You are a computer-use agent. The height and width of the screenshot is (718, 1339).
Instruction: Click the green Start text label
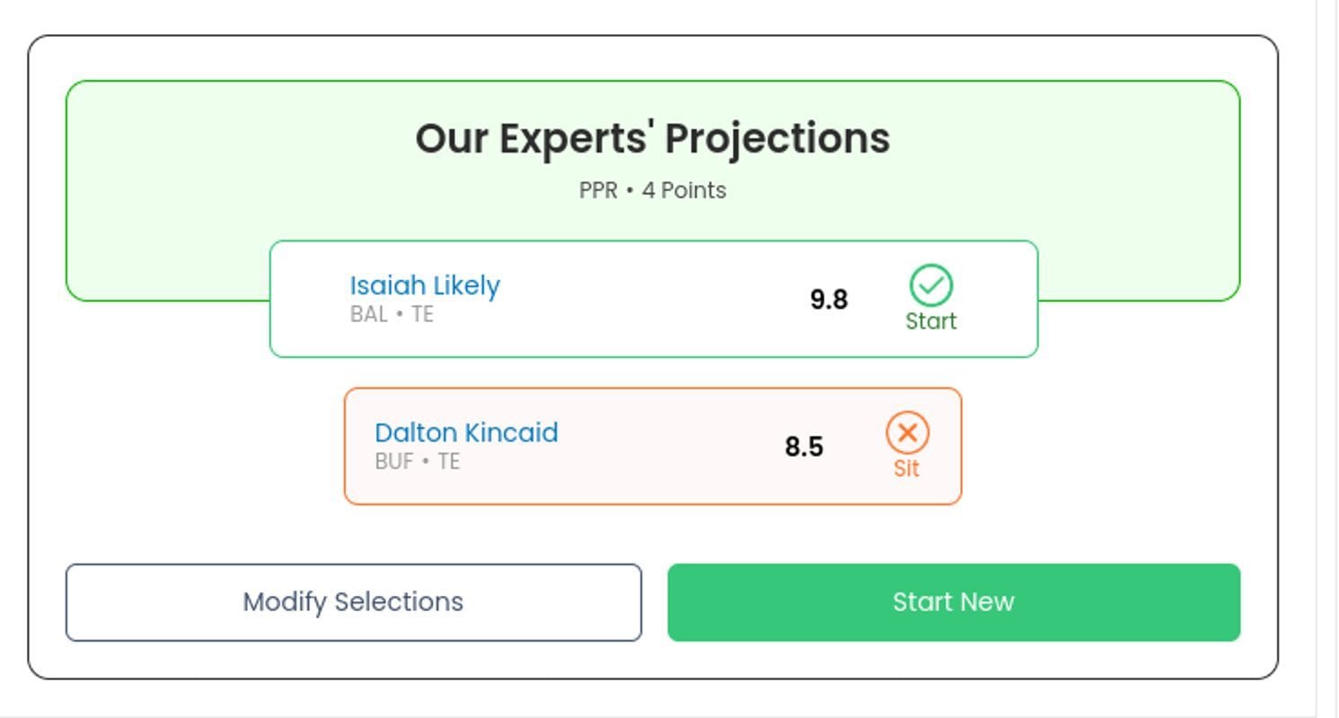[x=931, y=321]
